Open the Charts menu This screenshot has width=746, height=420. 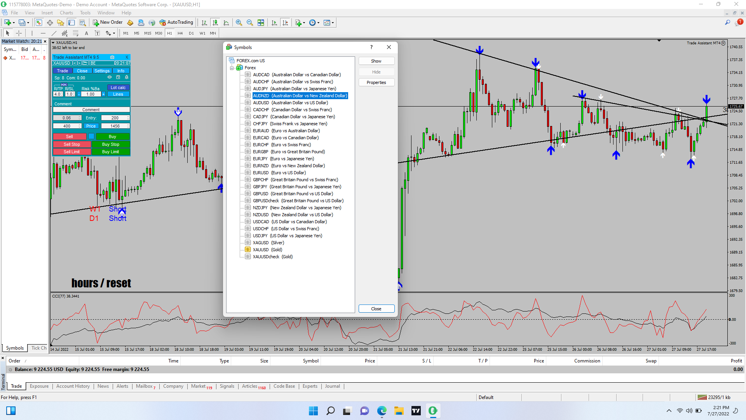point(66,13)
